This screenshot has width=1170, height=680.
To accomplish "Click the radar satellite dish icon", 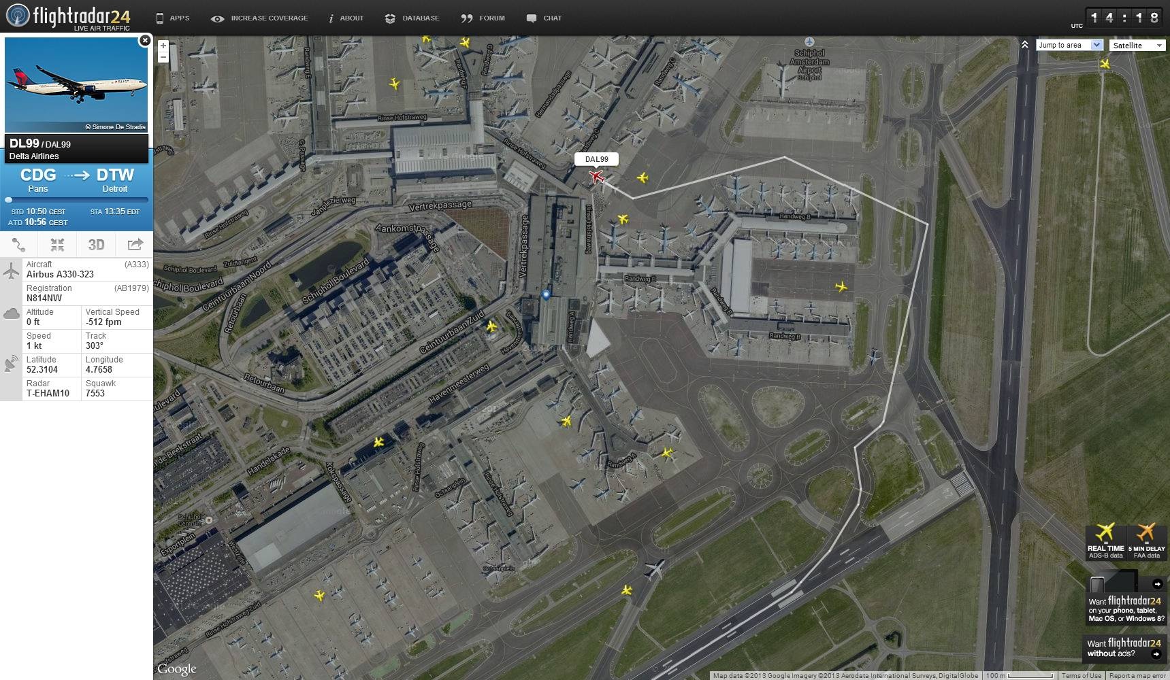I will tap(12, 364).
